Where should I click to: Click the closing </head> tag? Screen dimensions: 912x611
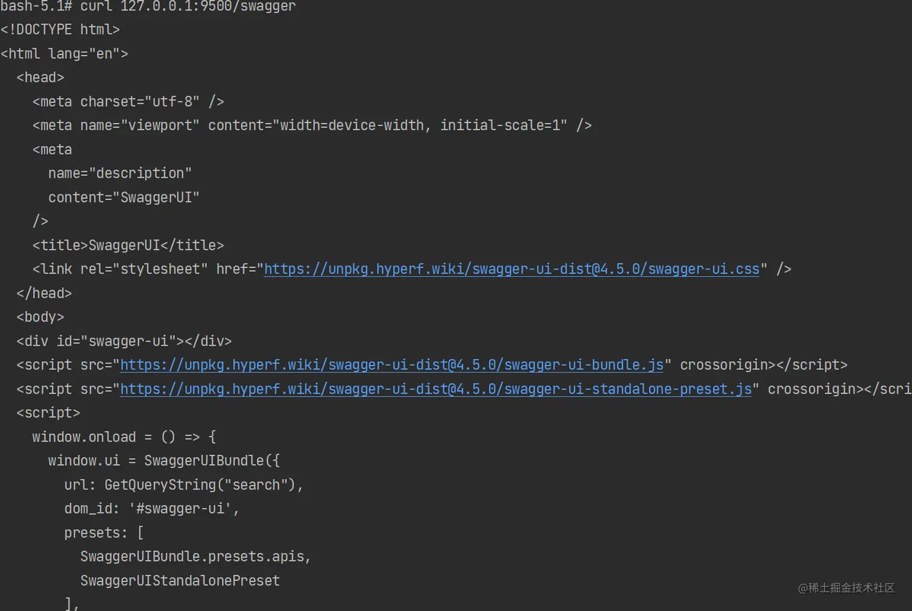click(x=44, y=293)
